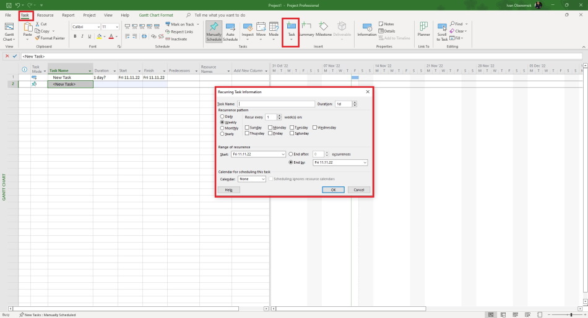The height and width of the screenshot is (318, 588).
Task: Open Task Name column filter arrow
Action: [90, 71]
